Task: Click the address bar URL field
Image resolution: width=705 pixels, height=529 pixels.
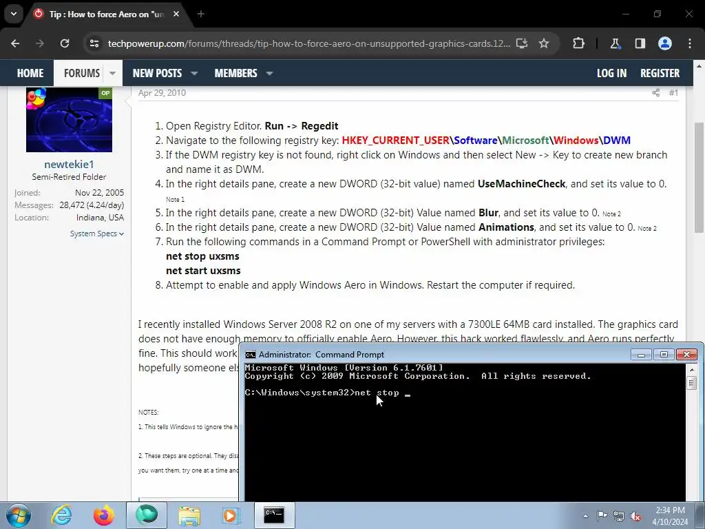Action: (x=308, y=43)
